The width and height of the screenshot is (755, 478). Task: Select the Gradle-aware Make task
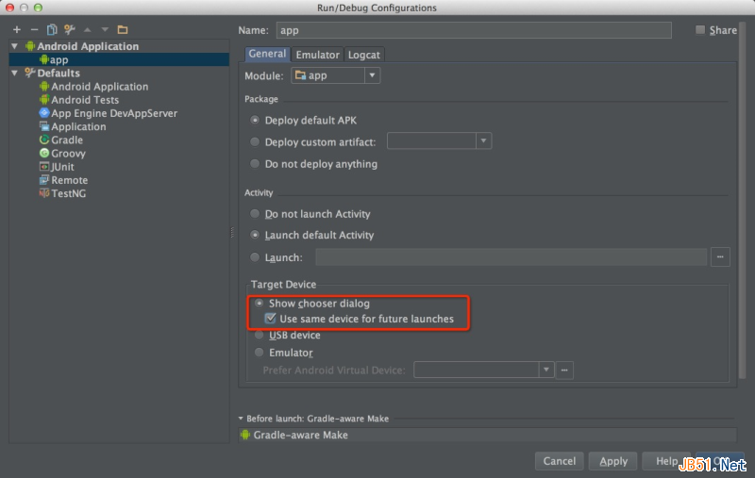[x=487, y=435]
